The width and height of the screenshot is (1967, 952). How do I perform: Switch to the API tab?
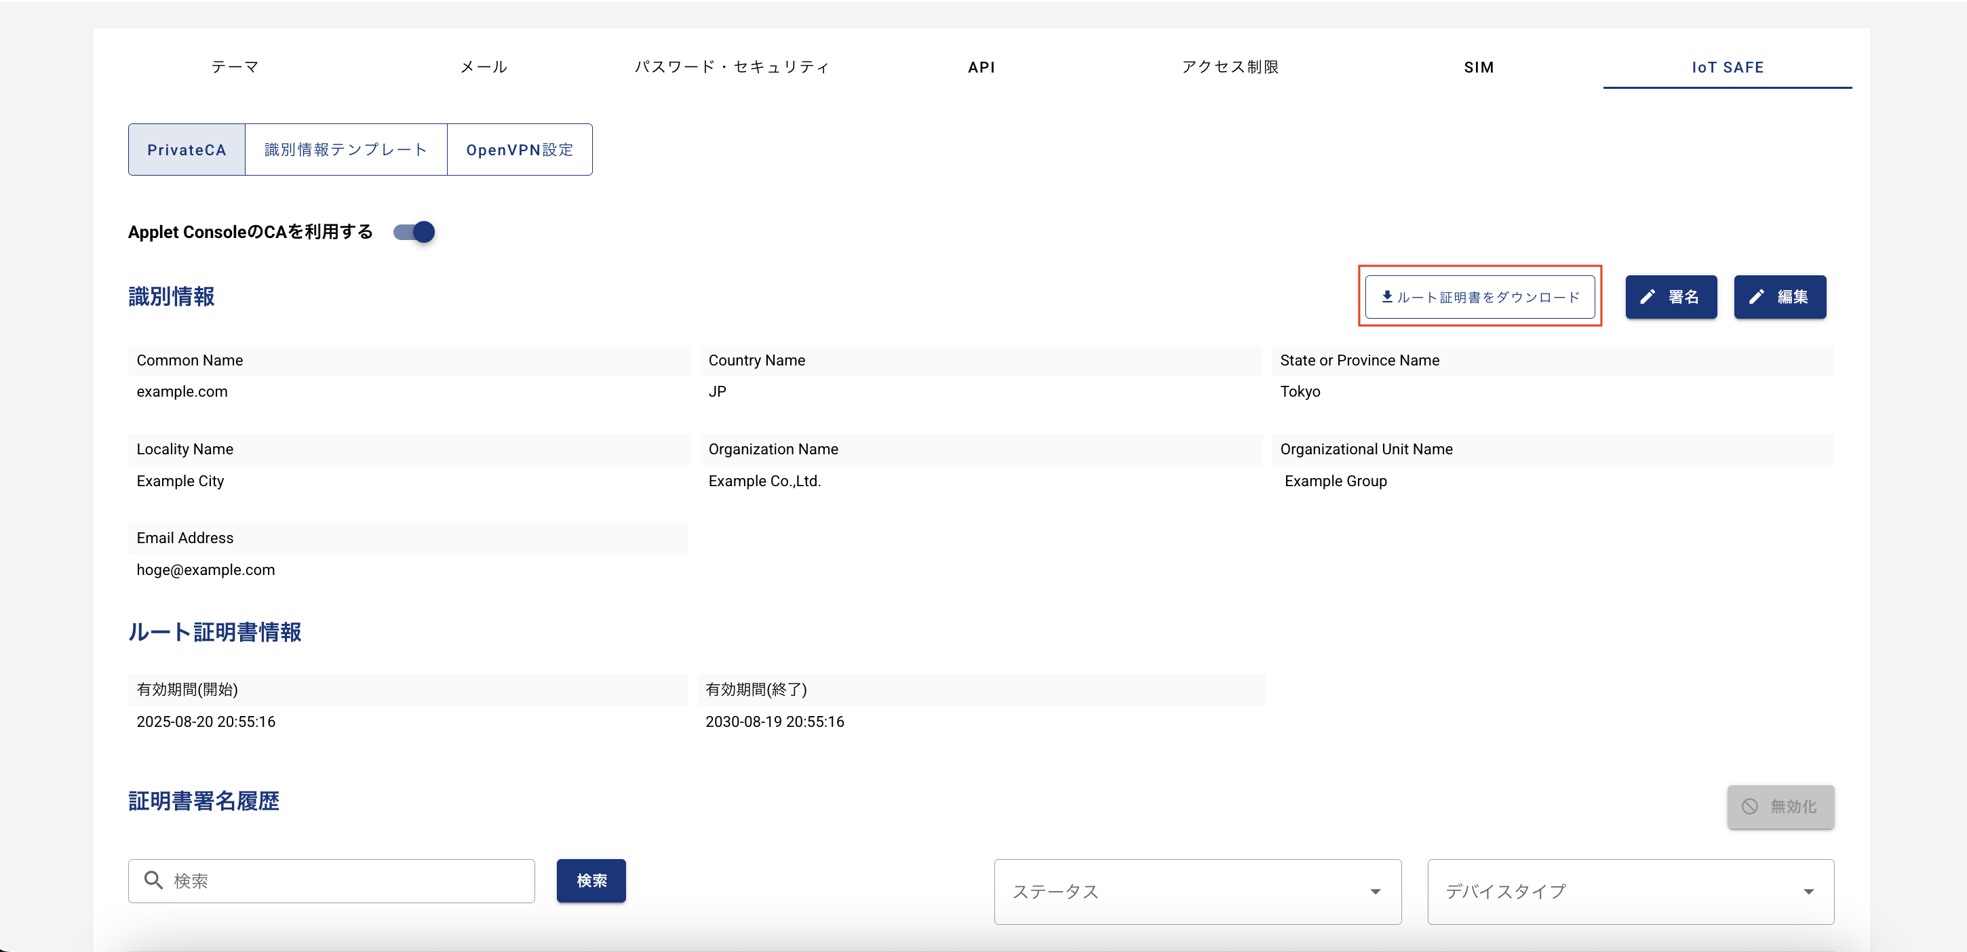coord(981,67)
